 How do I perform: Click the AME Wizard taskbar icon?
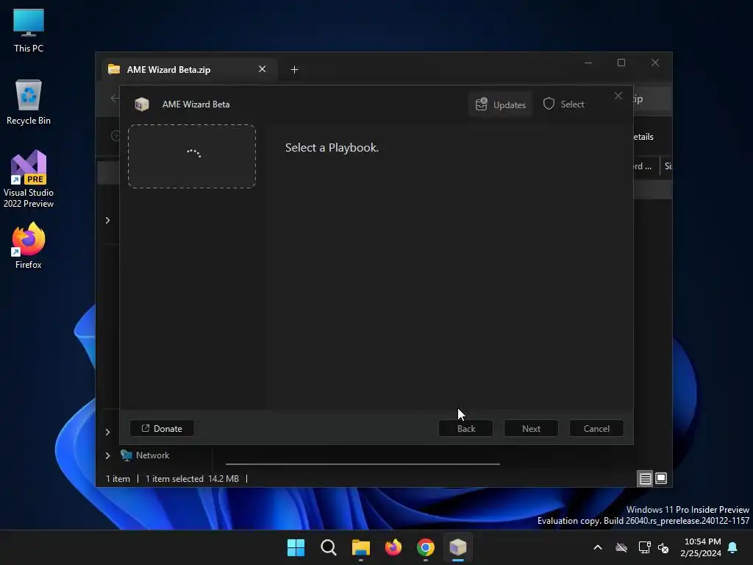458,547
